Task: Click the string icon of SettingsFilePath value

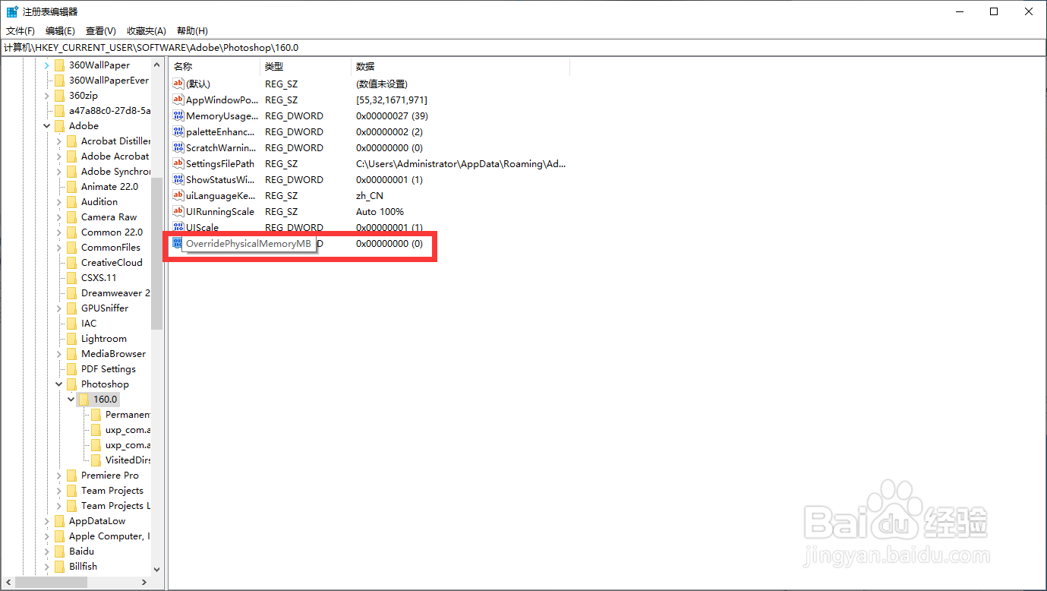Action: coord(178,163)
